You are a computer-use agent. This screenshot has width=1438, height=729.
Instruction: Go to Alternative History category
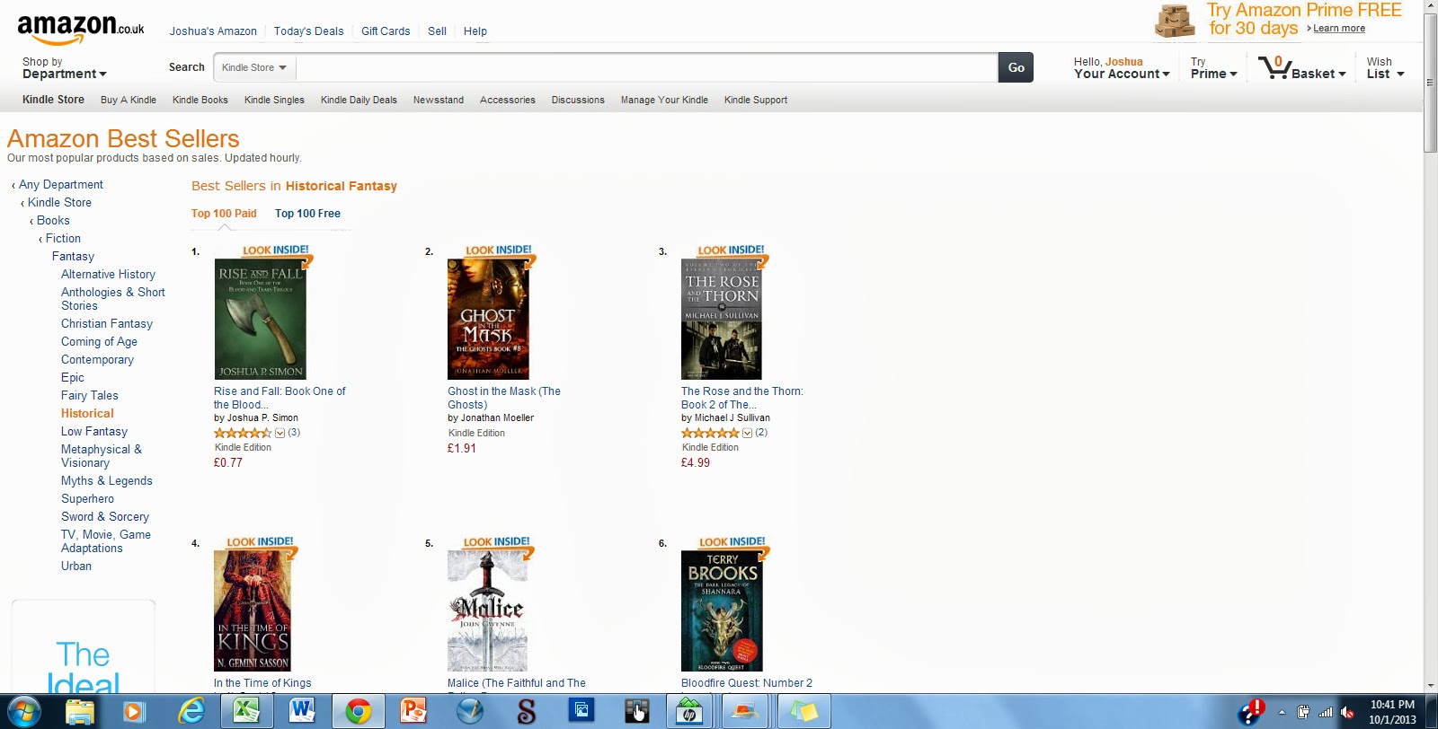click(x=108, y=275)
